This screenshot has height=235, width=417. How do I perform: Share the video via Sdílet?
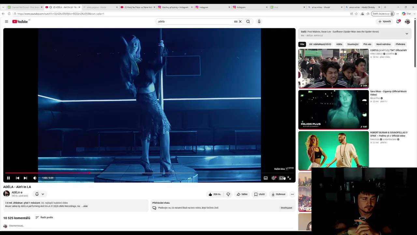tap(242, 194)
